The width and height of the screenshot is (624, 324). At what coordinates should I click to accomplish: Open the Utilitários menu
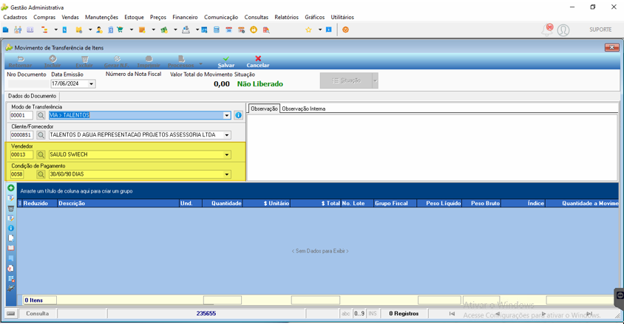pos(342,17)
